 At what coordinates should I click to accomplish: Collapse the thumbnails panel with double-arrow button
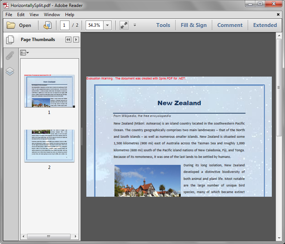(68, 40)
